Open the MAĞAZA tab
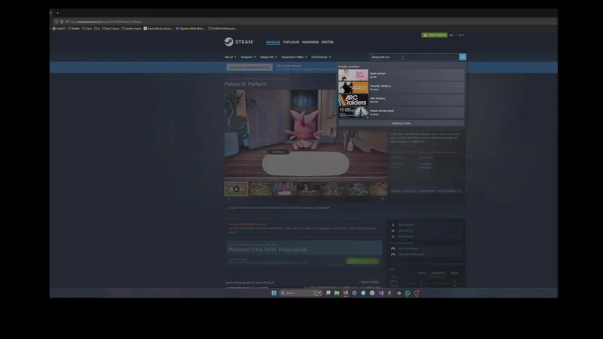Viewport: 603px width, 339px height. pos(273,42)
